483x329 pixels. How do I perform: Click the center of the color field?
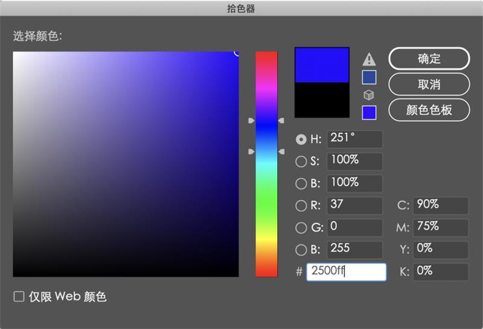point(126,164)
